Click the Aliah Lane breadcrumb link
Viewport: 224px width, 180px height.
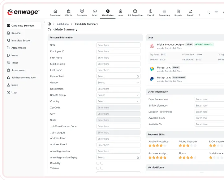click(x=63, y=24)
